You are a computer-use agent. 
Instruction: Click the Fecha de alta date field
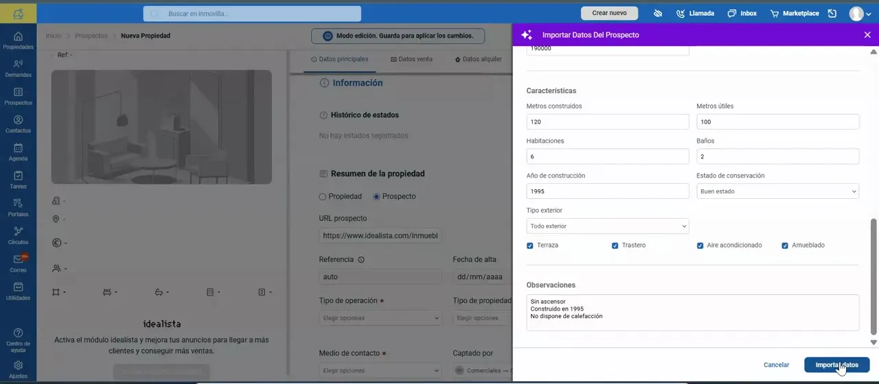pos(483,277)
